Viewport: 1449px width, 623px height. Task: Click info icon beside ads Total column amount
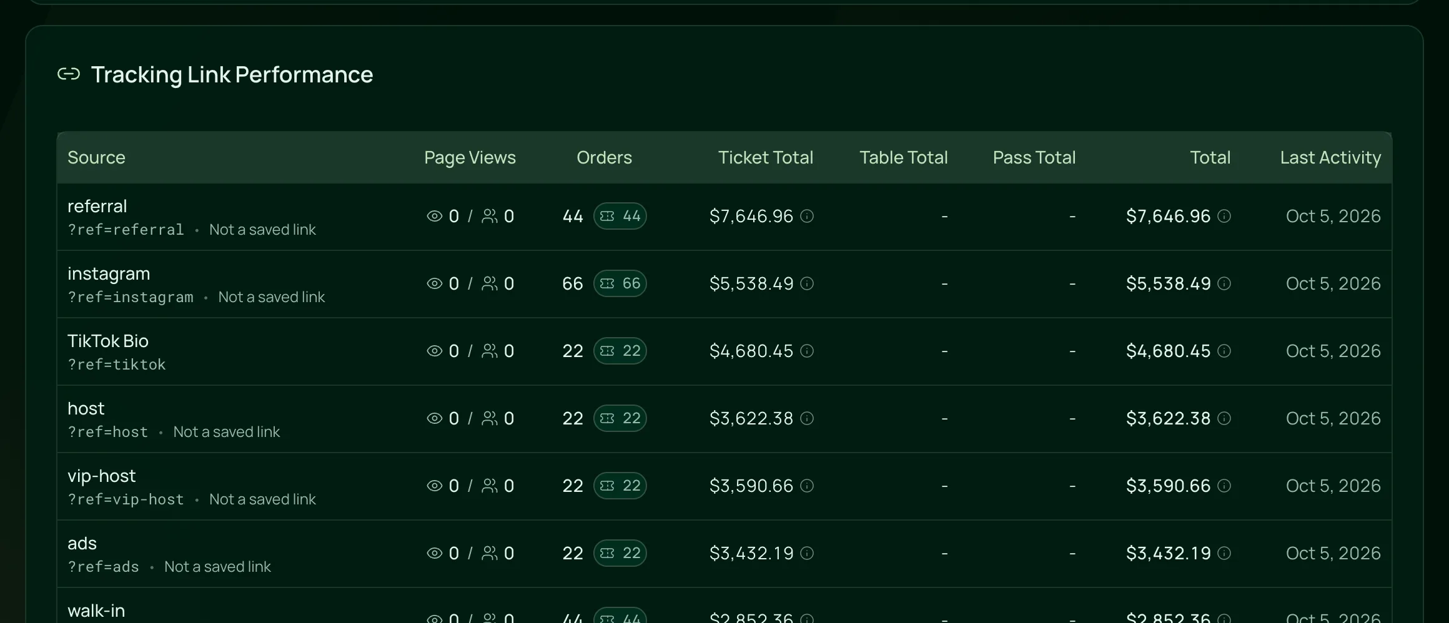click(x=1224, y=553)
